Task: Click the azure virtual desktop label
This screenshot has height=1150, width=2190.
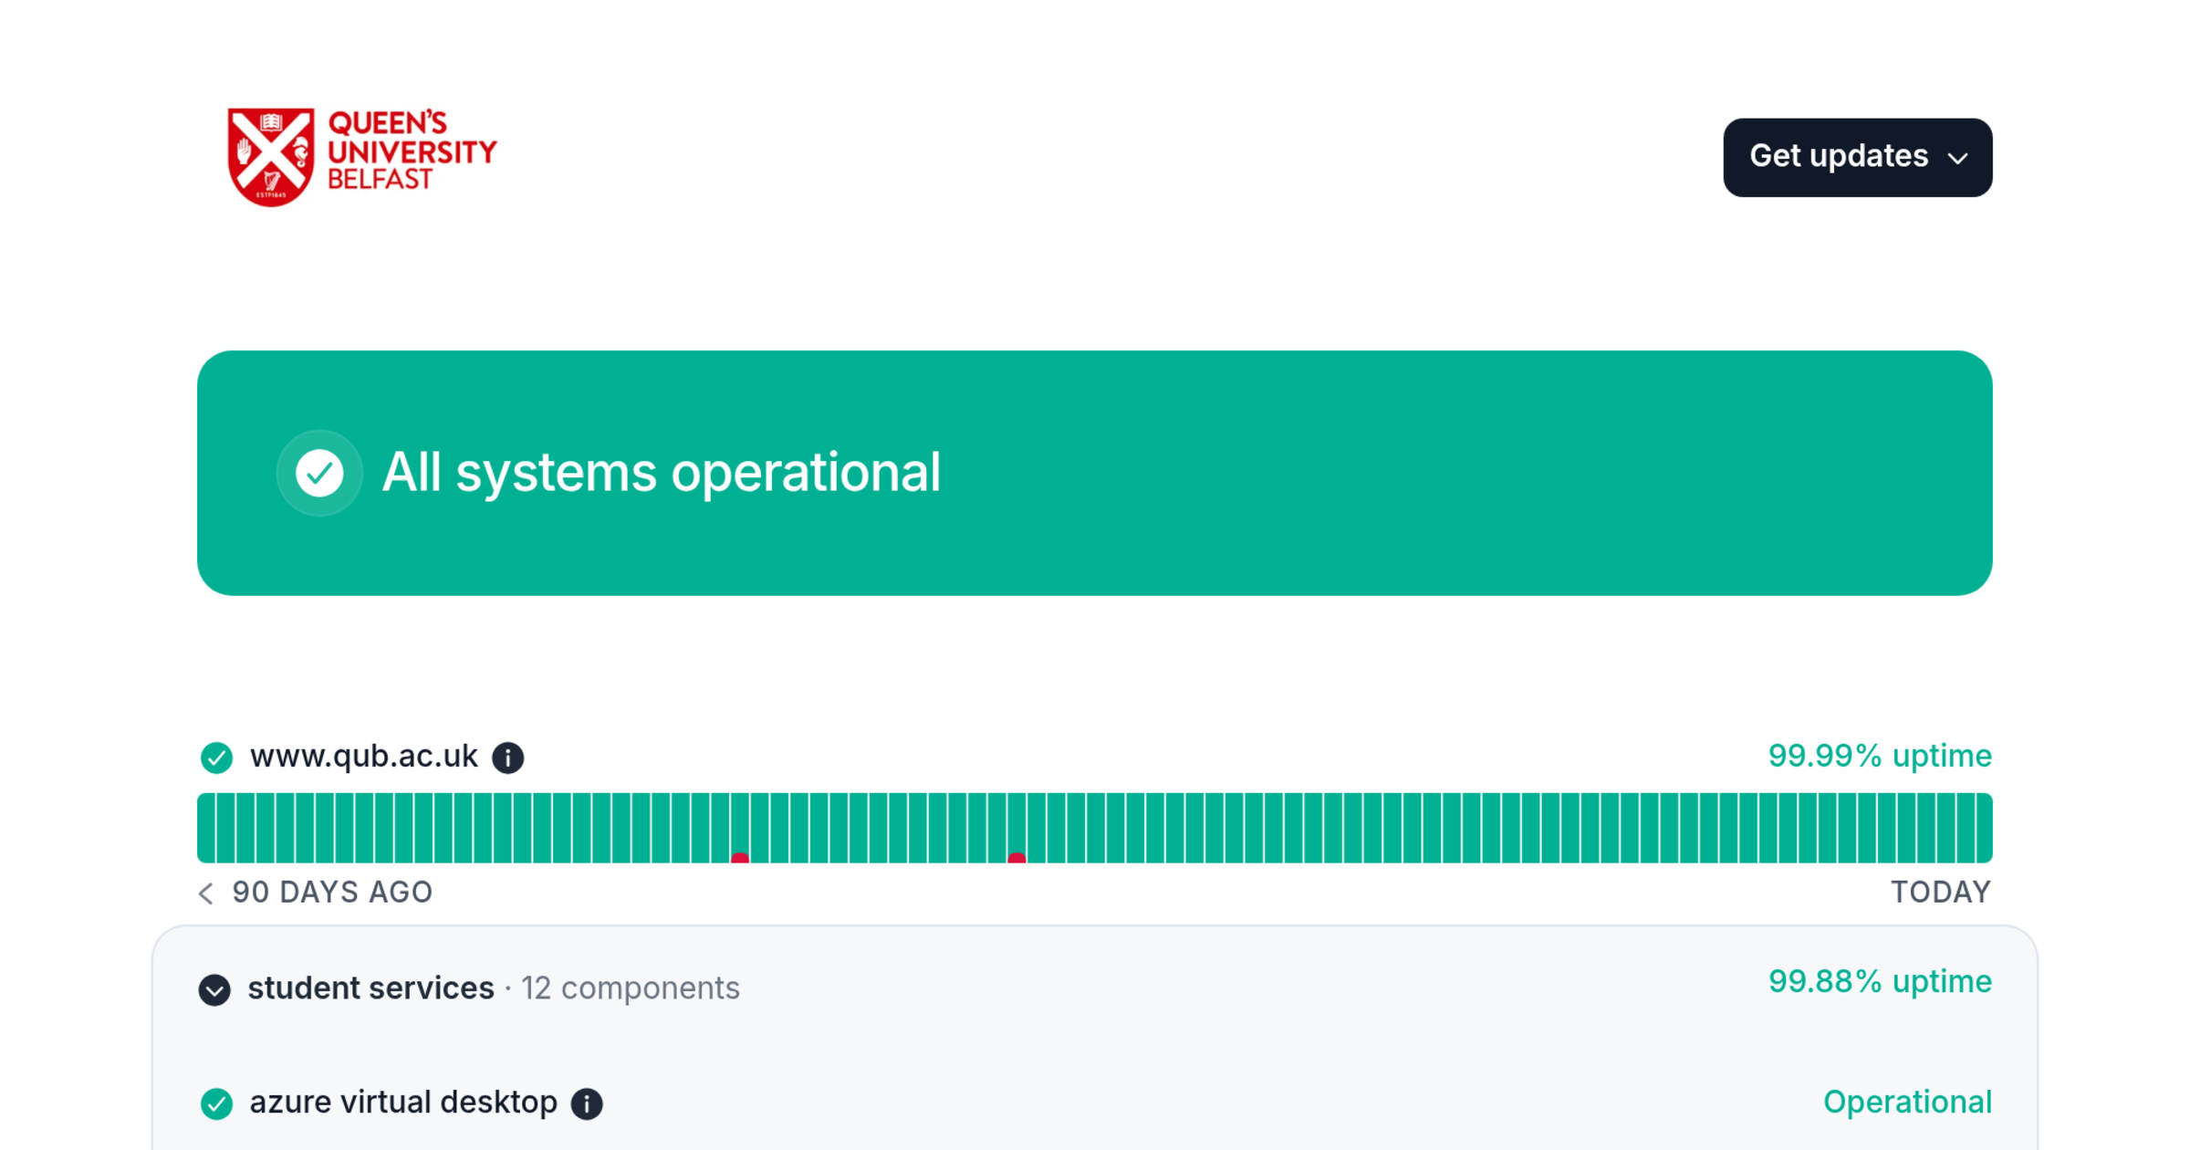Action: pyautogui.click(x=403, y=1103)
